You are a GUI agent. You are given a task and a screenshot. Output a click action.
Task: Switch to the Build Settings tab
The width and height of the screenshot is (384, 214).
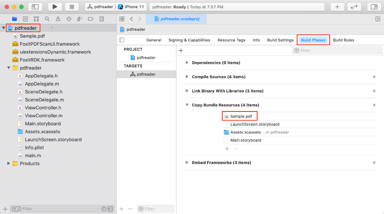(280, 40)
